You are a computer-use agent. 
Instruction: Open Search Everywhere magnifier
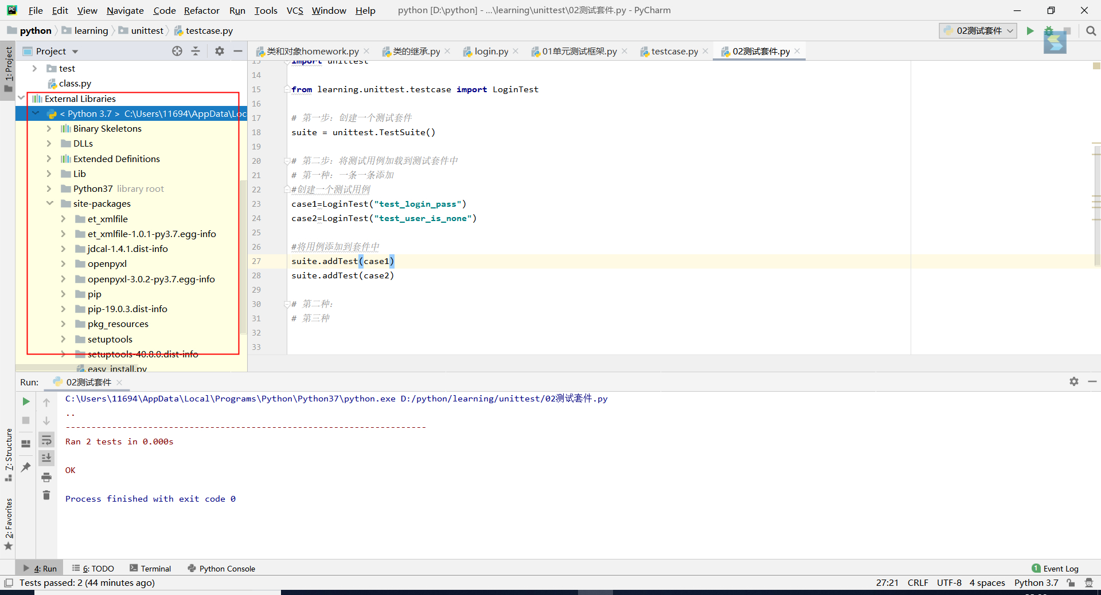[x=1091, y=30]
